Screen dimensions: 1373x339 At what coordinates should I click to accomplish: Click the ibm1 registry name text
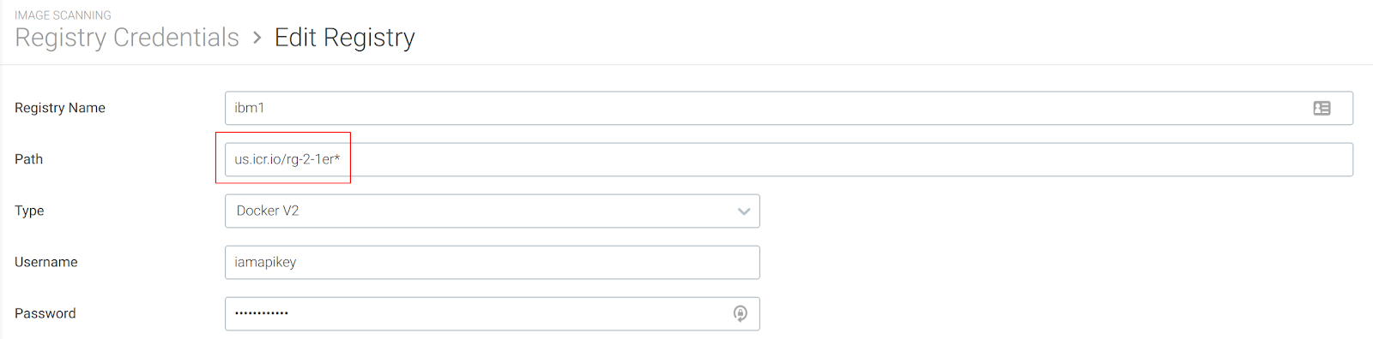pyautogui.click(x=250, y=108)
